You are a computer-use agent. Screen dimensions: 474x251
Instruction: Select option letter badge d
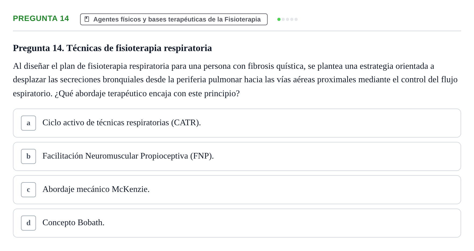(x=28, y=223)
